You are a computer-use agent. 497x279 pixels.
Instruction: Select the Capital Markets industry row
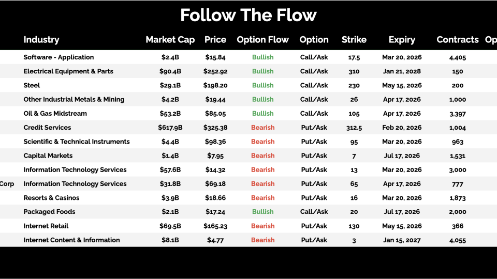coord(48,156)
